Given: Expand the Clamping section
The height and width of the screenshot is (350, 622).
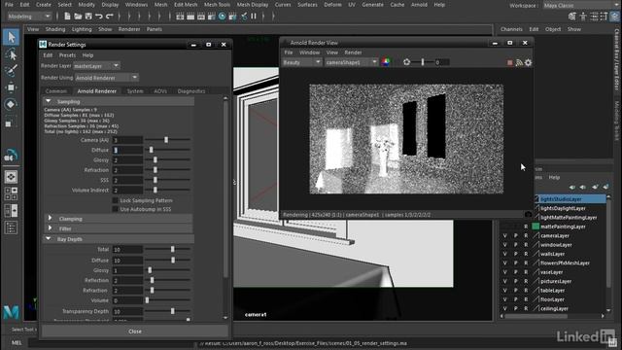Looking at the screenshot, I should tap(50, 218).
